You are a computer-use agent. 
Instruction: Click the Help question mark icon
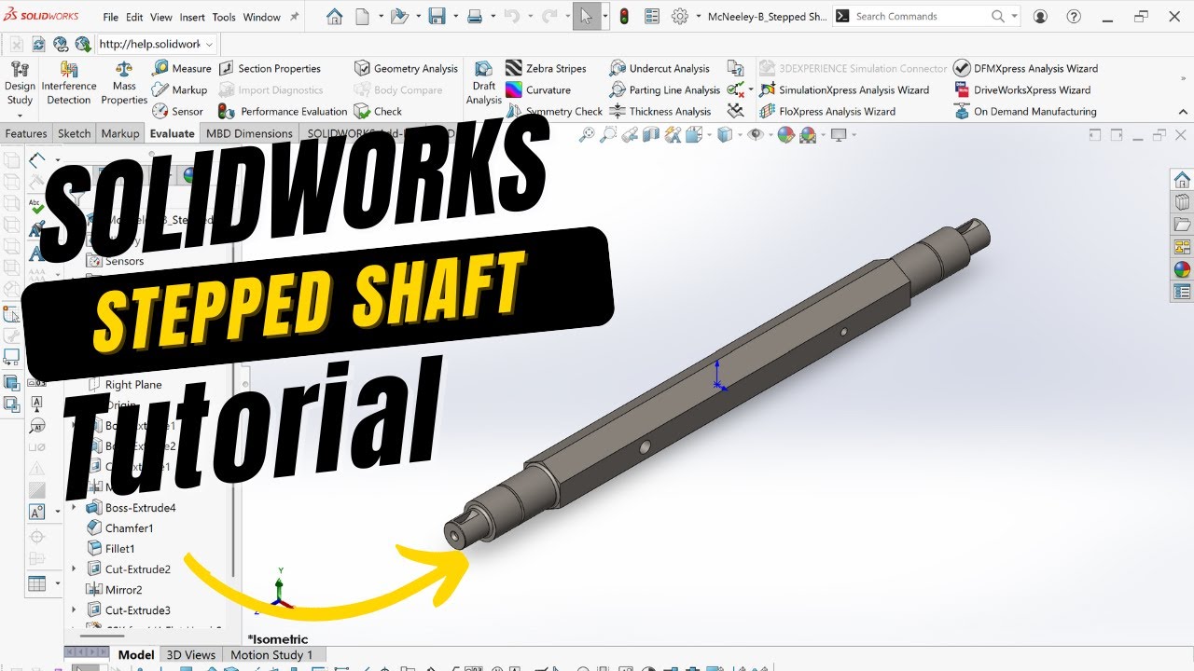tap(1073, 16)
